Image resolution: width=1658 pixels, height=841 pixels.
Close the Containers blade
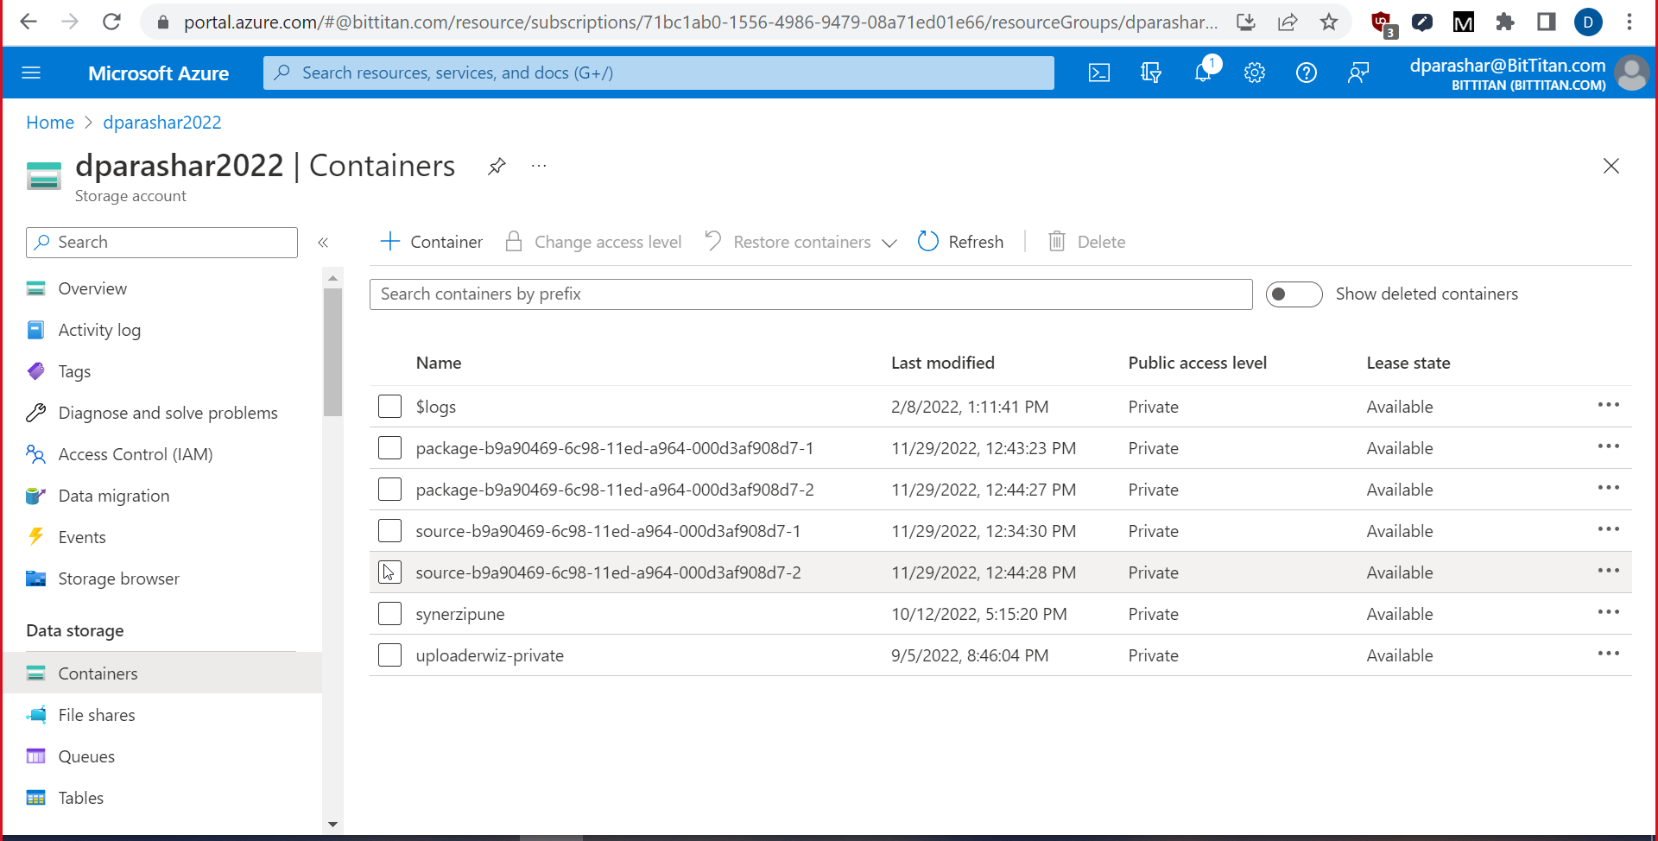(1611, 166)
